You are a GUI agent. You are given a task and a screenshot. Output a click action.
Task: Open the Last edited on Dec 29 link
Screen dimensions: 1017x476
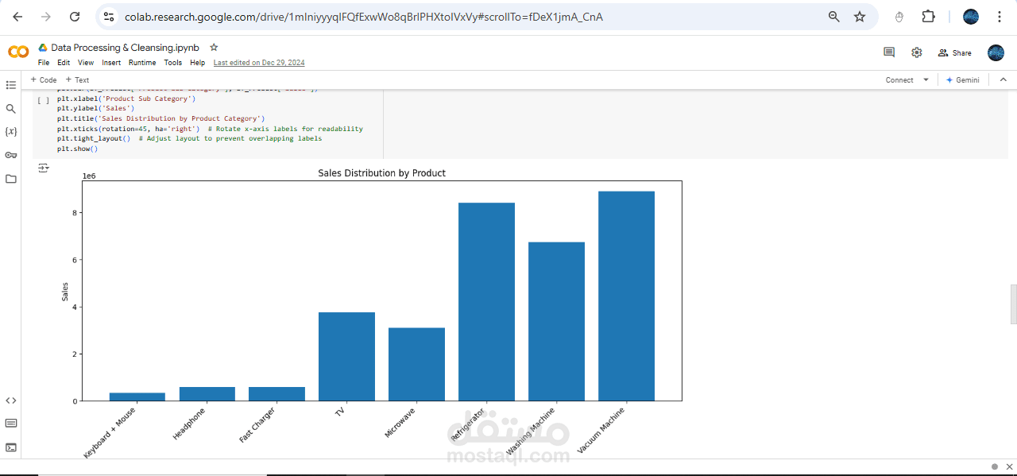click(x=259, y=63)
